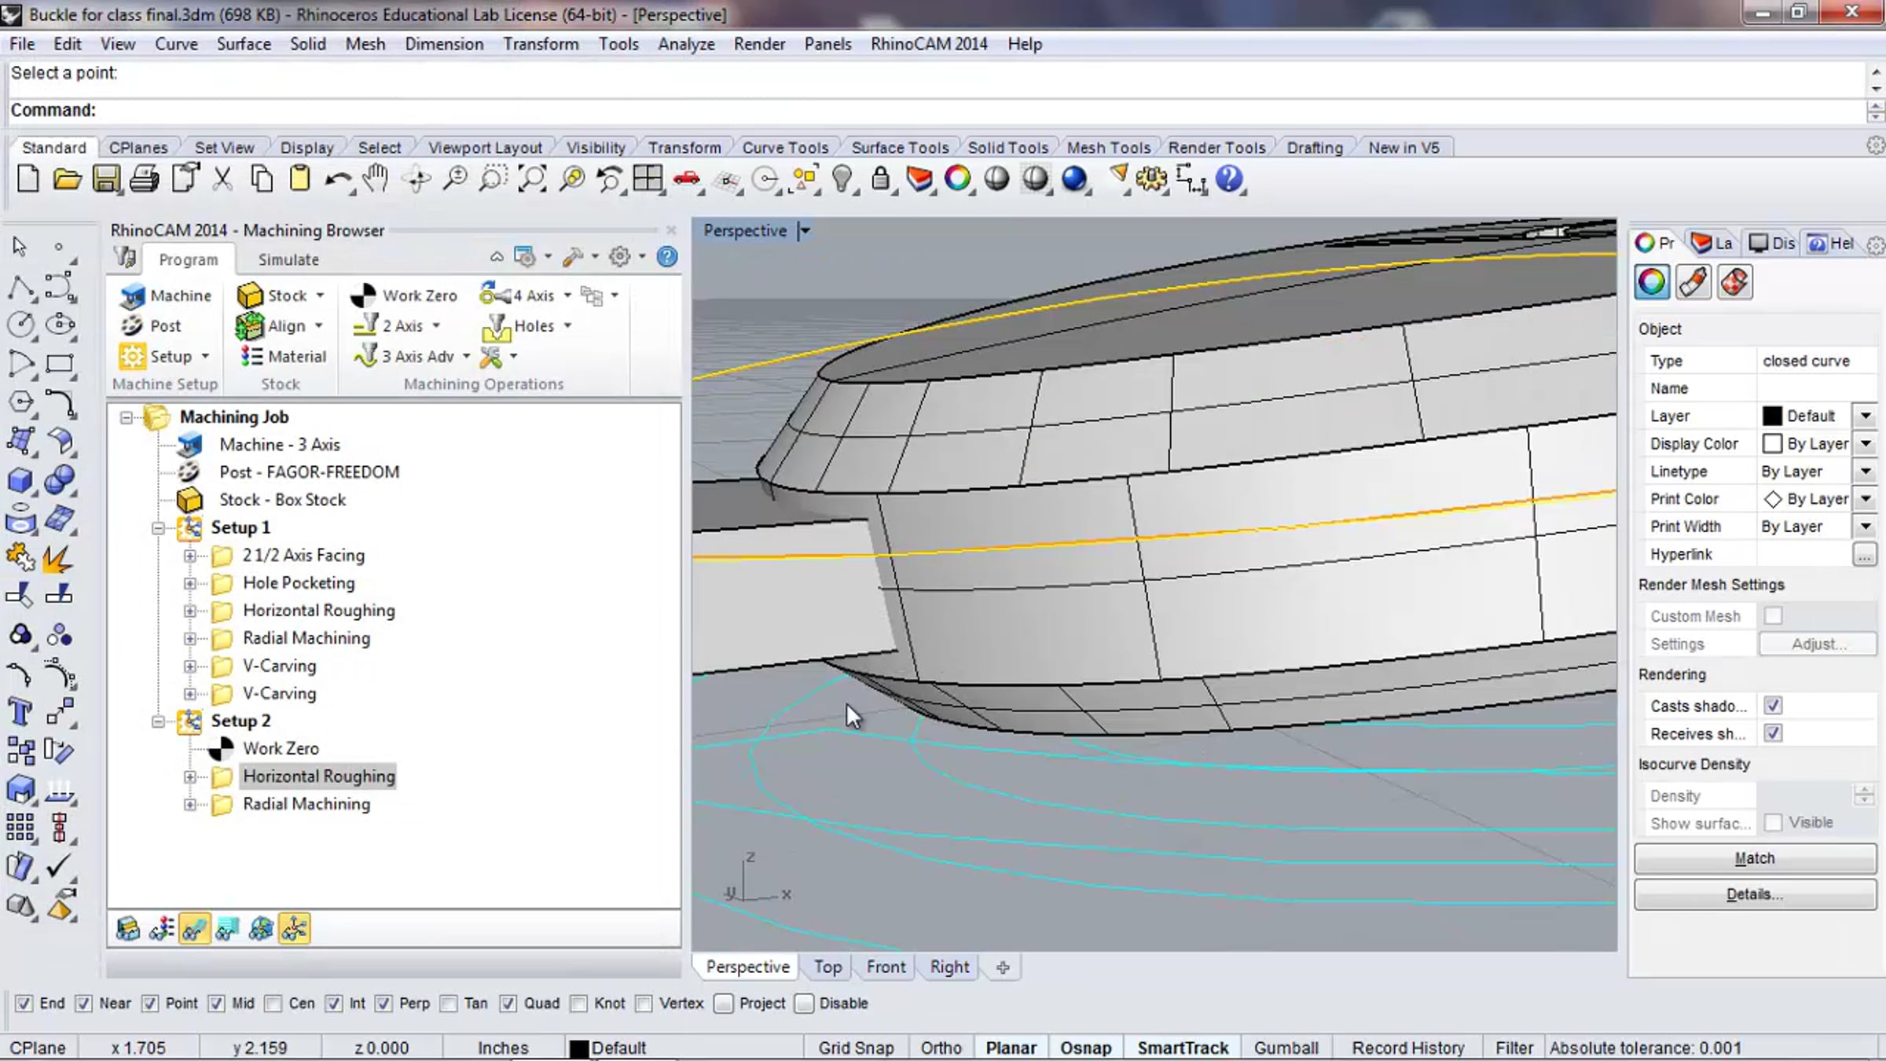Enable the Tan osnap checkbox
Viewport: 1886px width, 1061px height.
pyautogui.click(x=449, y=1004)
